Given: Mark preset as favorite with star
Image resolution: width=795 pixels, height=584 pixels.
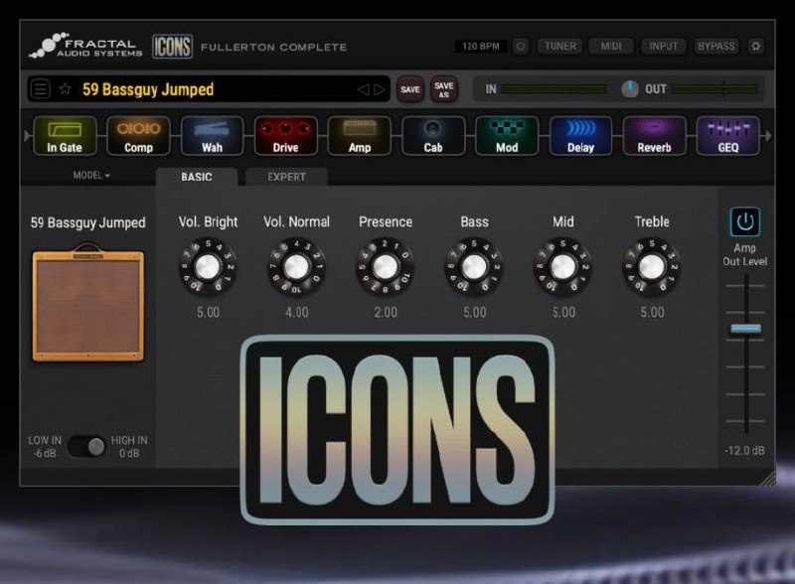Looking at the screenshot, I should pos(65,89).
